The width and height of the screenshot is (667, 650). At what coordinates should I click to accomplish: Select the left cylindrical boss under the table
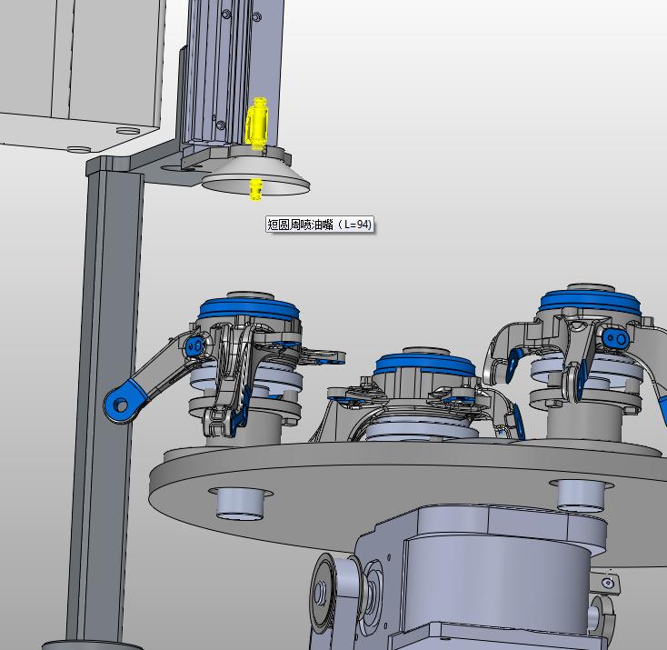pos(240,503)
